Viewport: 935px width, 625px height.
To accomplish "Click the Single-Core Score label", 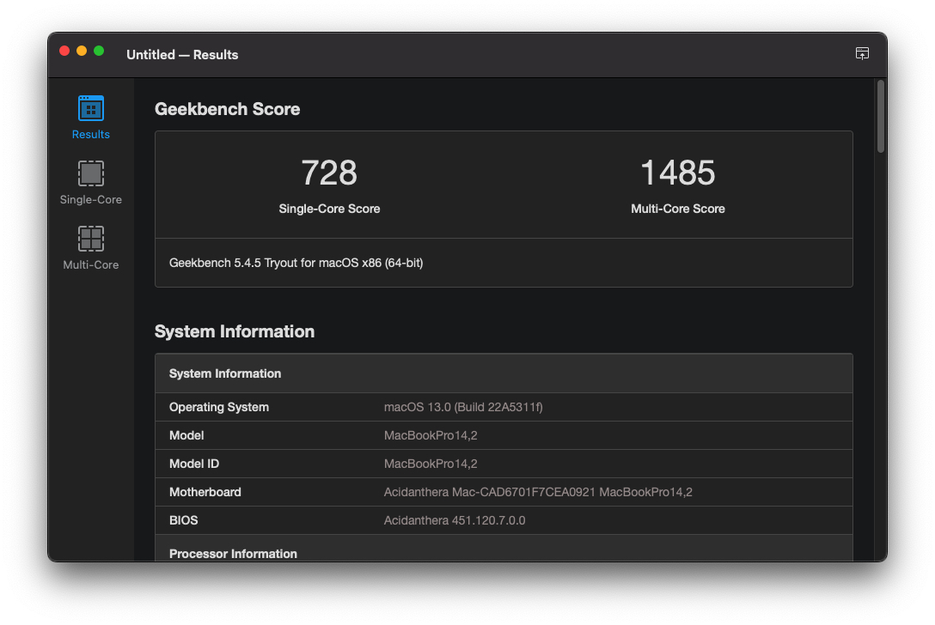I will pos(329,209).
